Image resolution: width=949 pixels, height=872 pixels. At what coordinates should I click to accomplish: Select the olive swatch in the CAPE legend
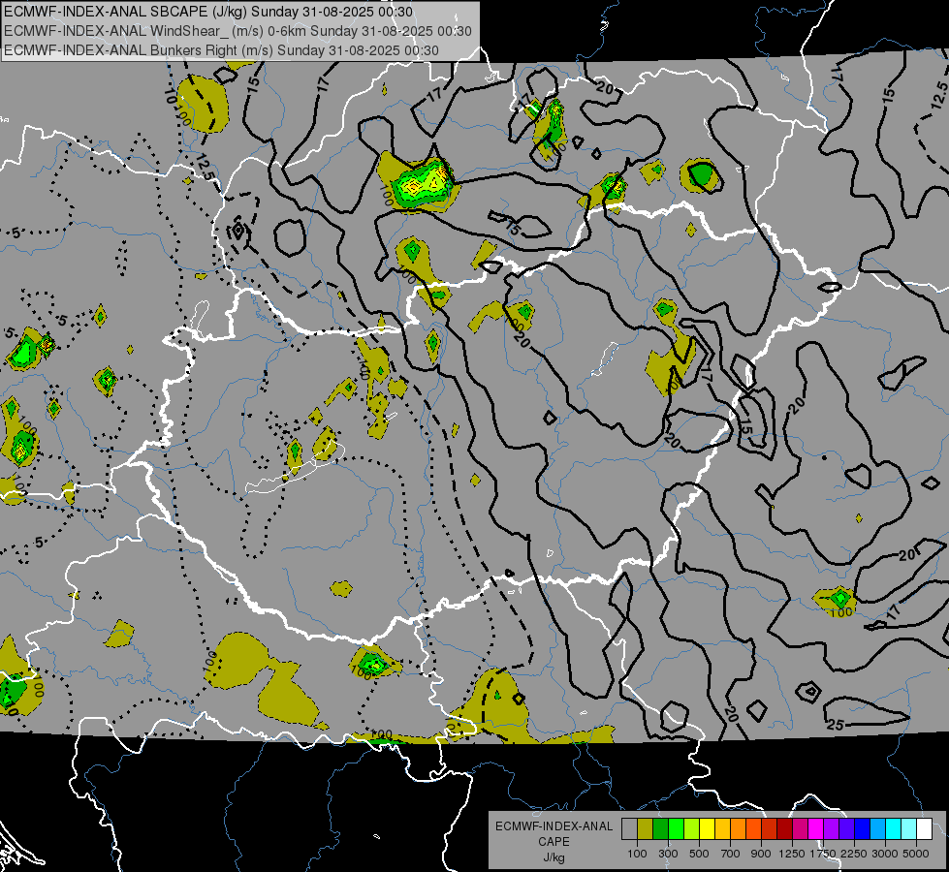pos(646,828)
